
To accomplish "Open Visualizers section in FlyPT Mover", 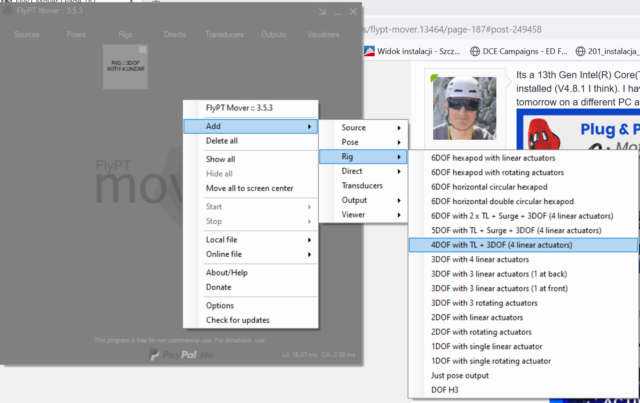I will (323, 34).
